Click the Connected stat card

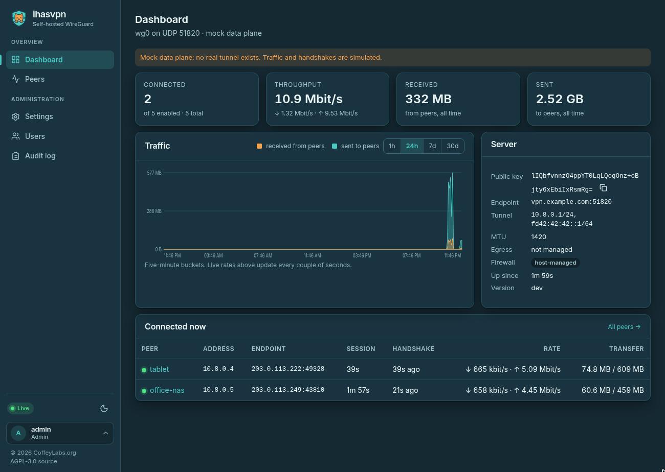[197, 99]
